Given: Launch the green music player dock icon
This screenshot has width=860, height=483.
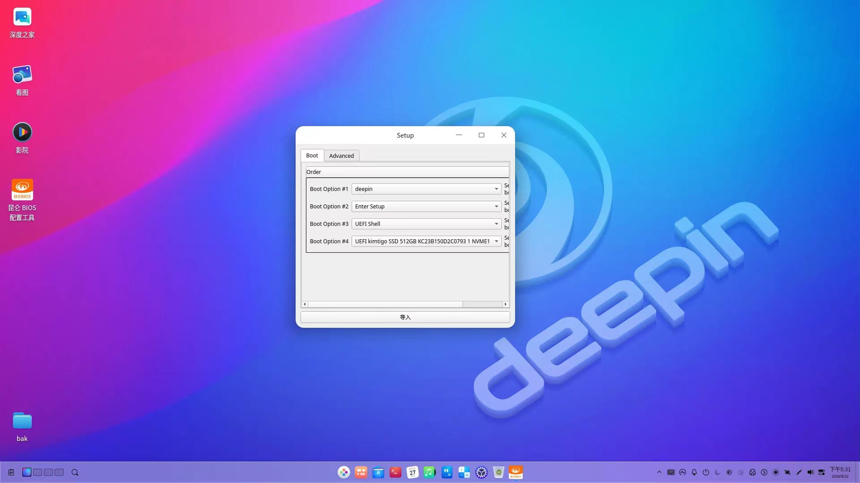Looking at the screenshot, I should 430,472.
